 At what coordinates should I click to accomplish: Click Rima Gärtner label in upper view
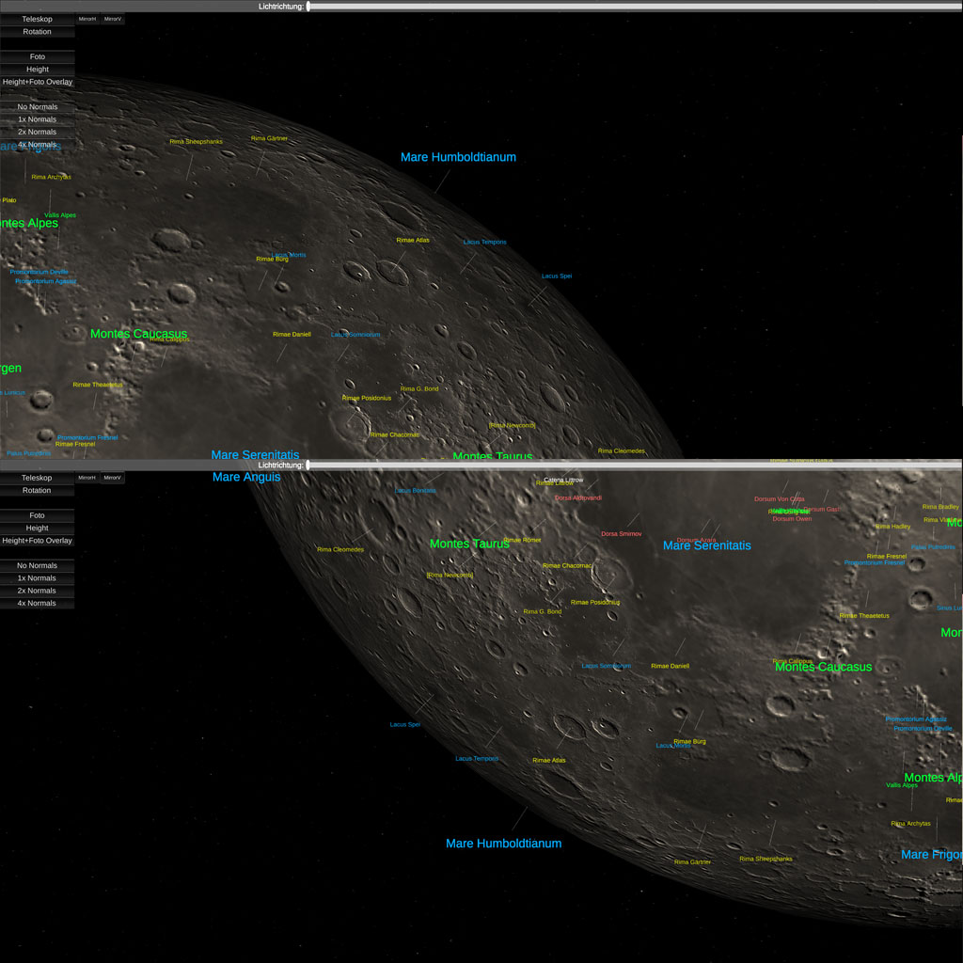[269, 139]
